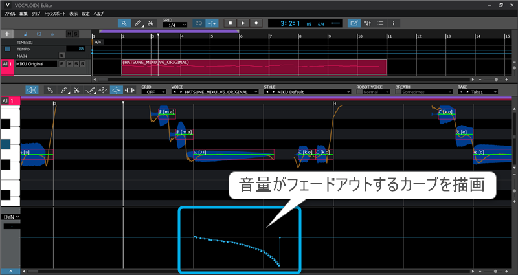Open the STYLE MIKU Default dropdown

[307, 92]
